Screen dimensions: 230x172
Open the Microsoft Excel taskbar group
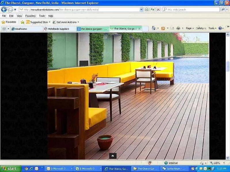click(88, 169)
